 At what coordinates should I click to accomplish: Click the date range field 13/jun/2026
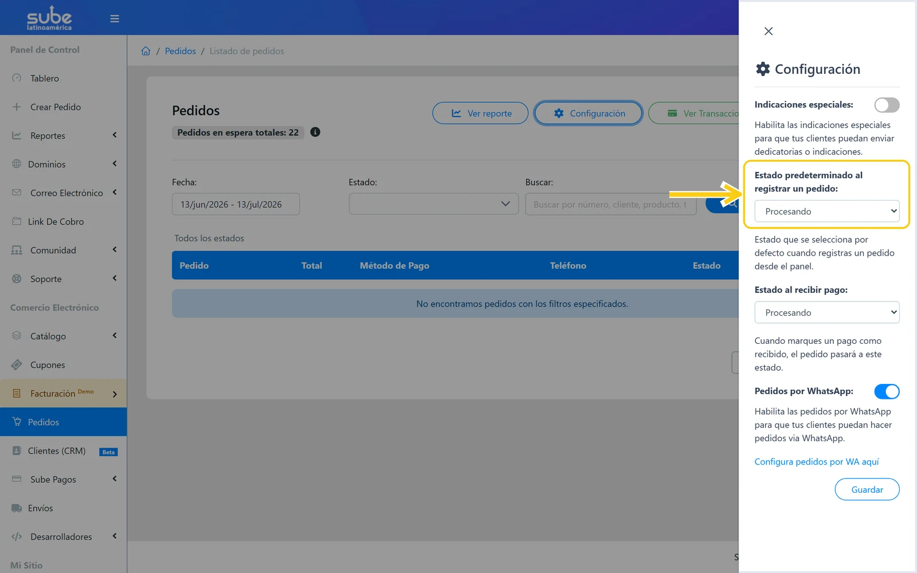point(236,204)
